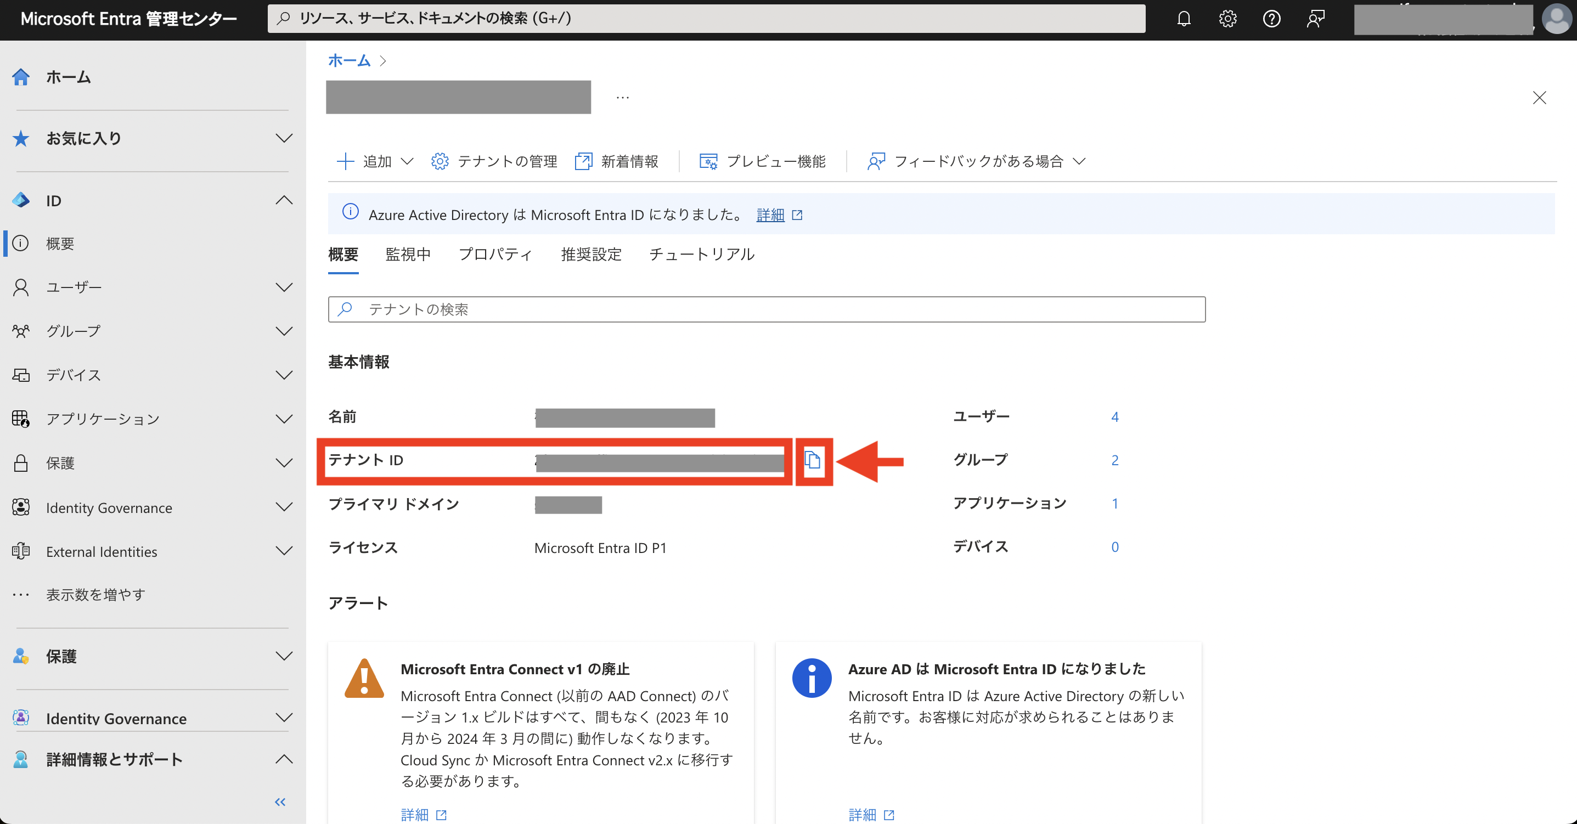Open the アプリケーション count link 1
The image size is (1577, 824).
point(1115,504)
